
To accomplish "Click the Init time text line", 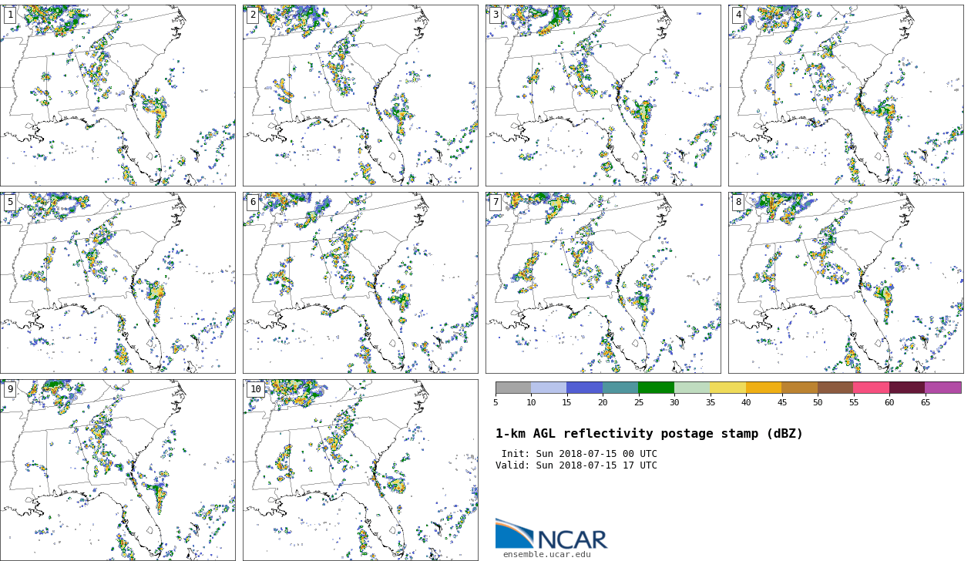I will (579, 454).
